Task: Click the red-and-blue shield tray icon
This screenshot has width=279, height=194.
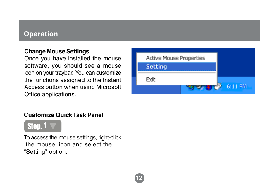Action: pos(209,88)
